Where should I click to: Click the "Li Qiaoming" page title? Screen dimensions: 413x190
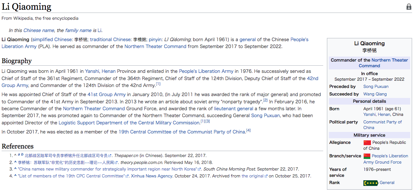[27, 7]
